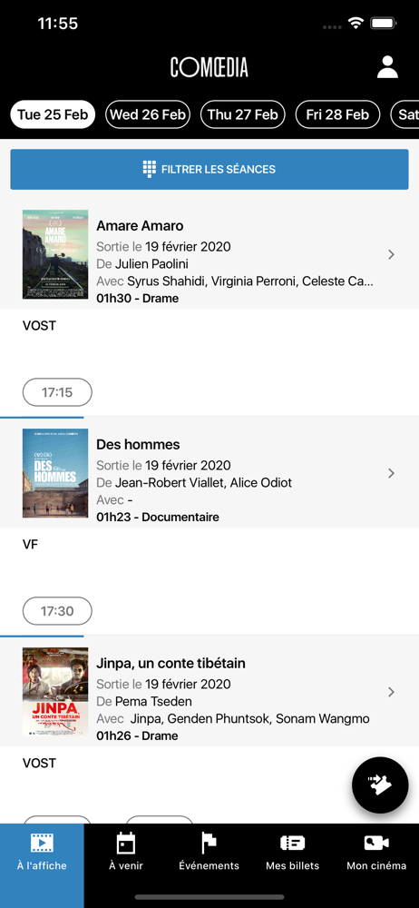Click the Comœdia logo header
Viewport: 419px width, 908px height.
click(209, 67)
